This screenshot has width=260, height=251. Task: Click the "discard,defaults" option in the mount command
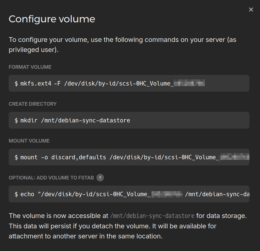click(x=79, y=157)
